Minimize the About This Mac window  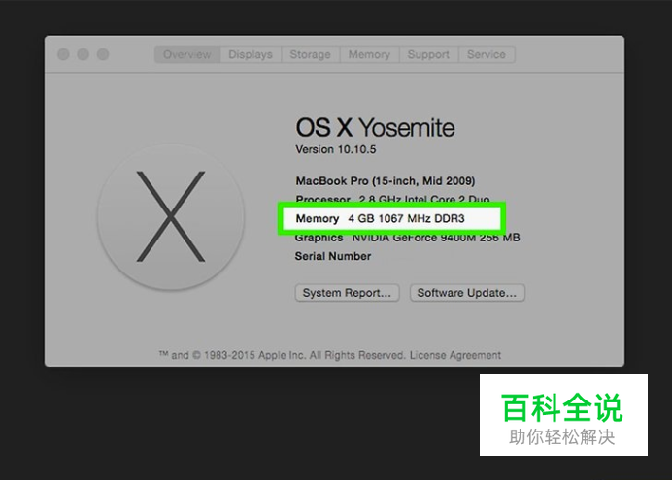click(84, 54)
